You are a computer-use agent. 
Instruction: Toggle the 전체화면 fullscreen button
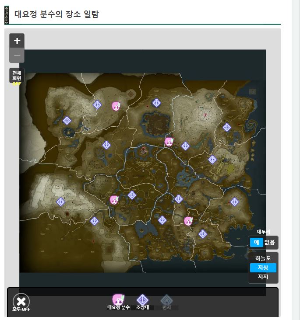[x=17, y=76]
